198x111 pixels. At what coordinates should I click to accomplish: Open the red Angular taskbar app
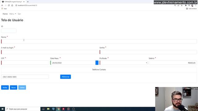(63, 109)
